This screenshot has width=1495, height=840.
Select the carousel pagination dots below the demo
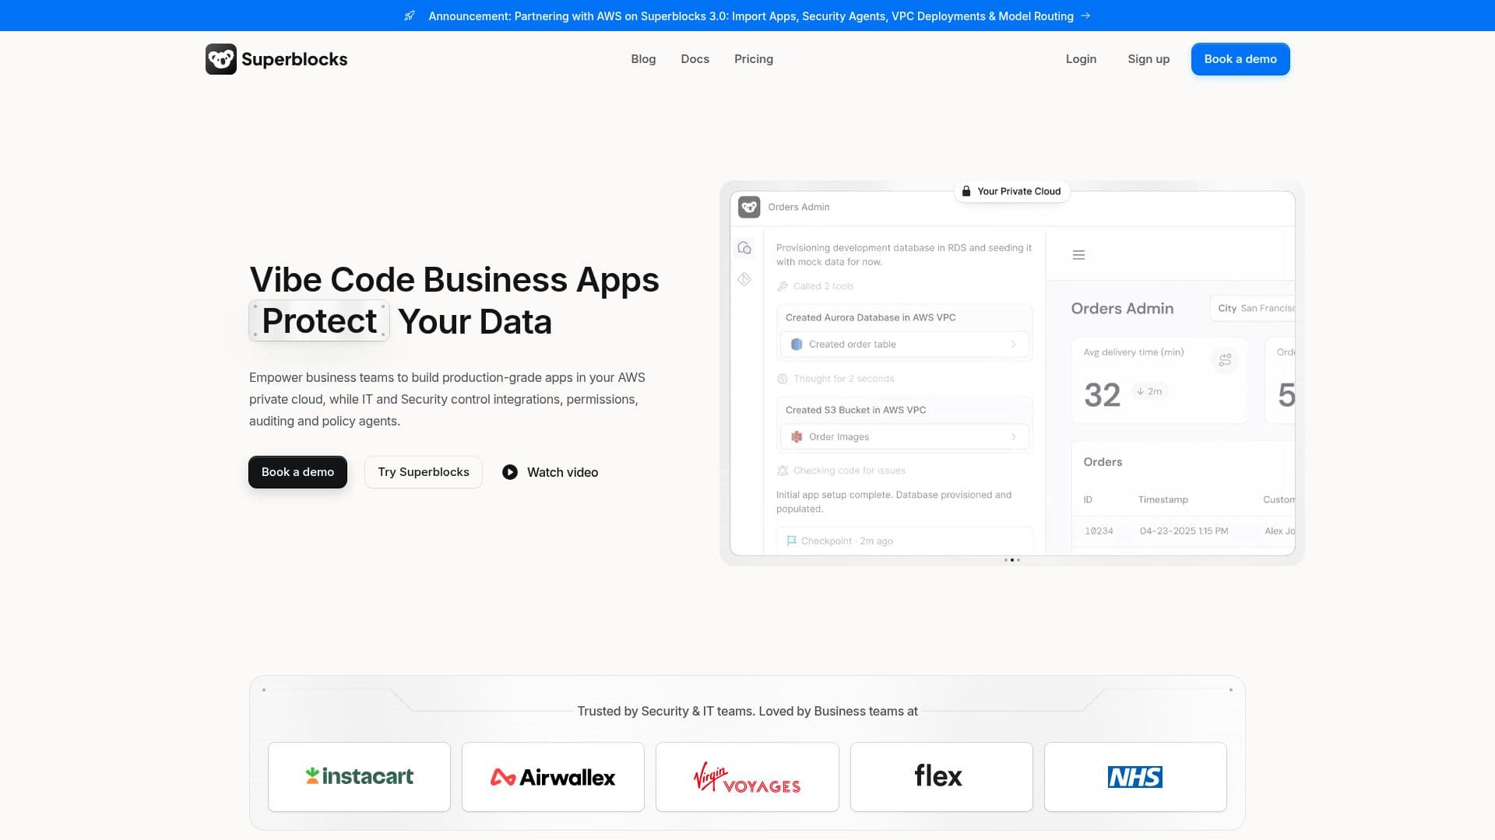1011,560
